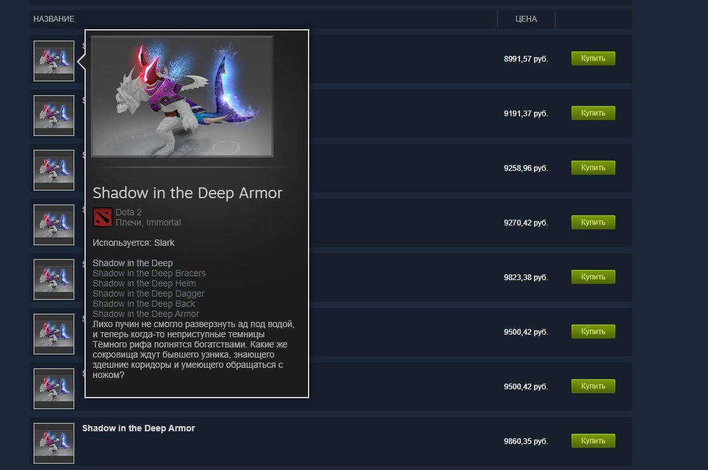
Task: Open the item thumbnail beside price 9191,37 руб.
Action: click(54, 116)
